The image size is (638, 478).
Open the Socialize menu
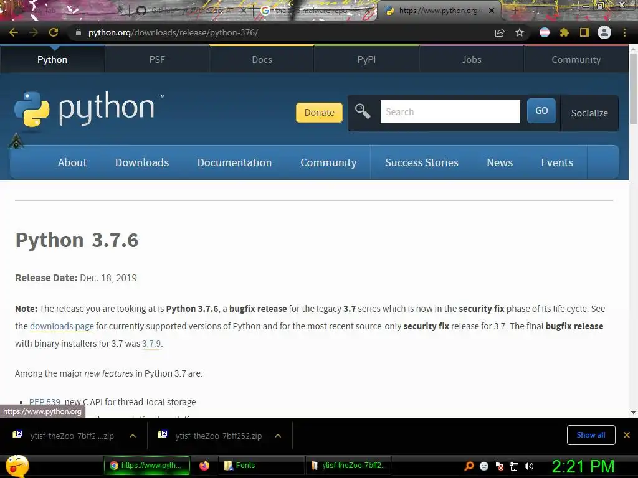pyautogui.click(x=589, y=113)
